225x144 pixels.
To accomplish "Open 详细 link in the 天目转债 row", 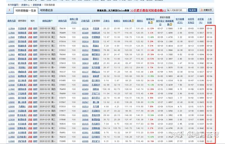I will [x=30, y=29].
